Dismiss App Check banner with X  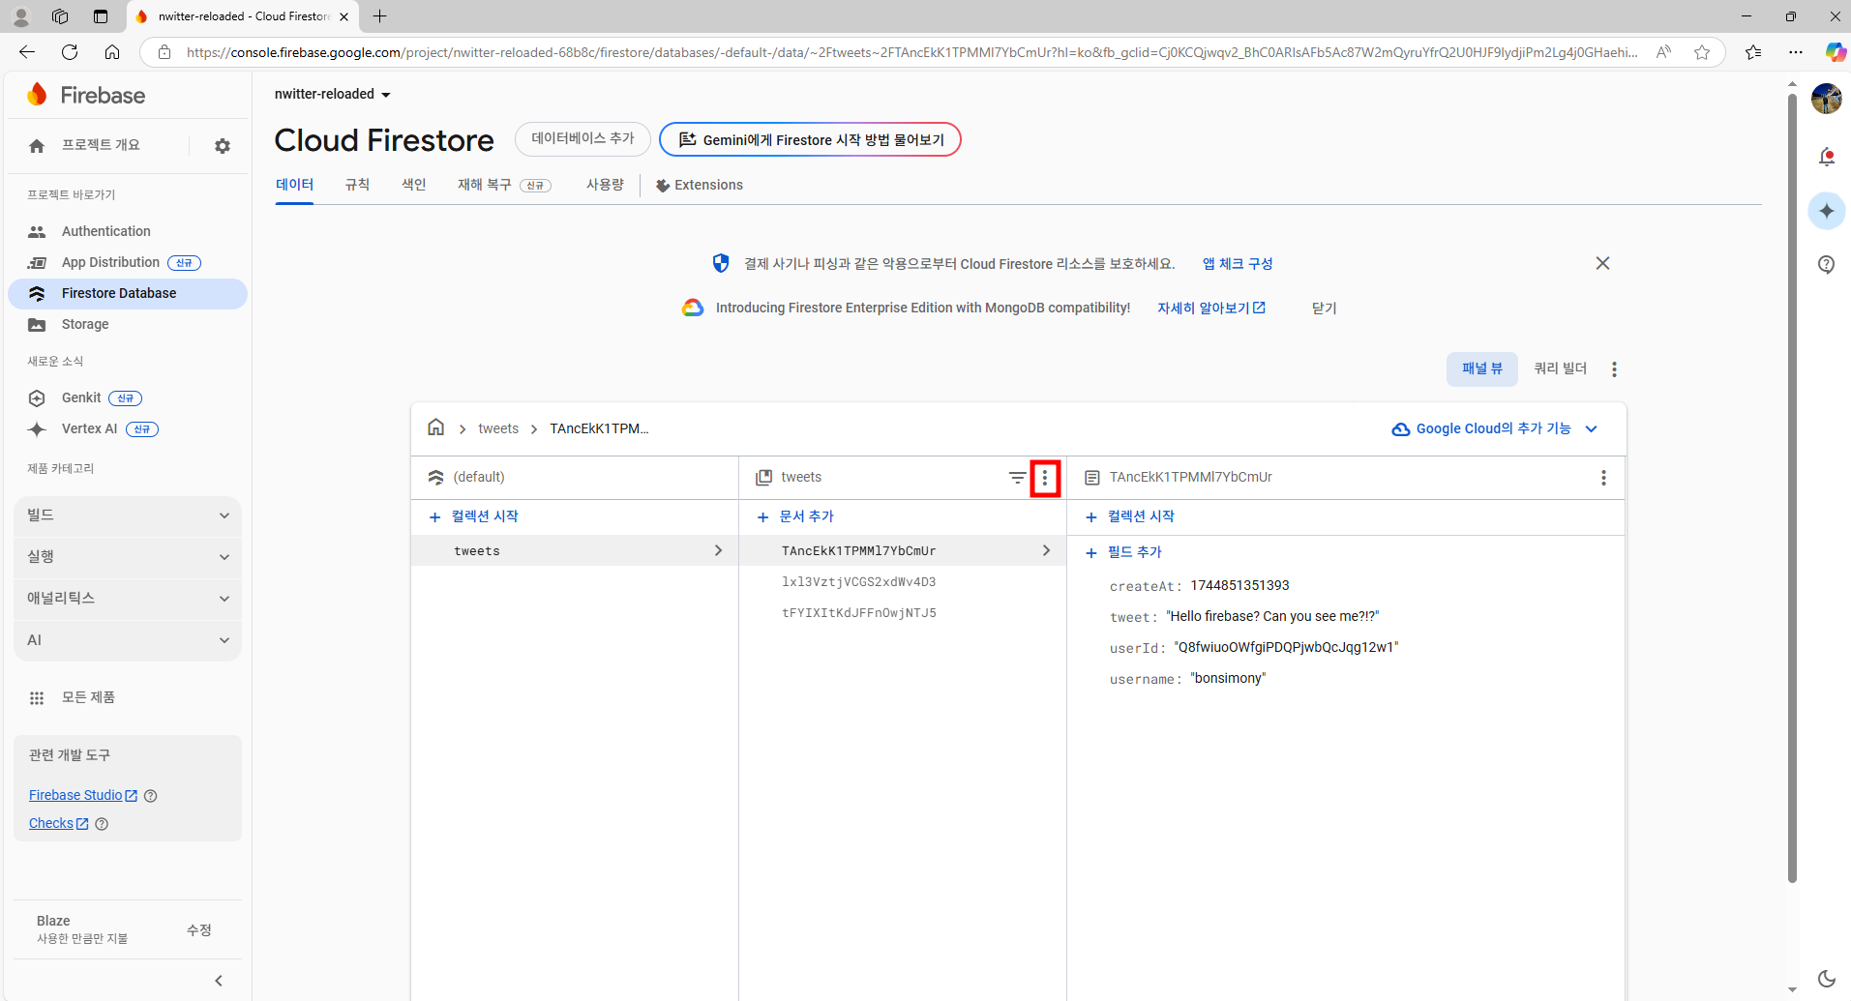click(x=1602, y=263)
